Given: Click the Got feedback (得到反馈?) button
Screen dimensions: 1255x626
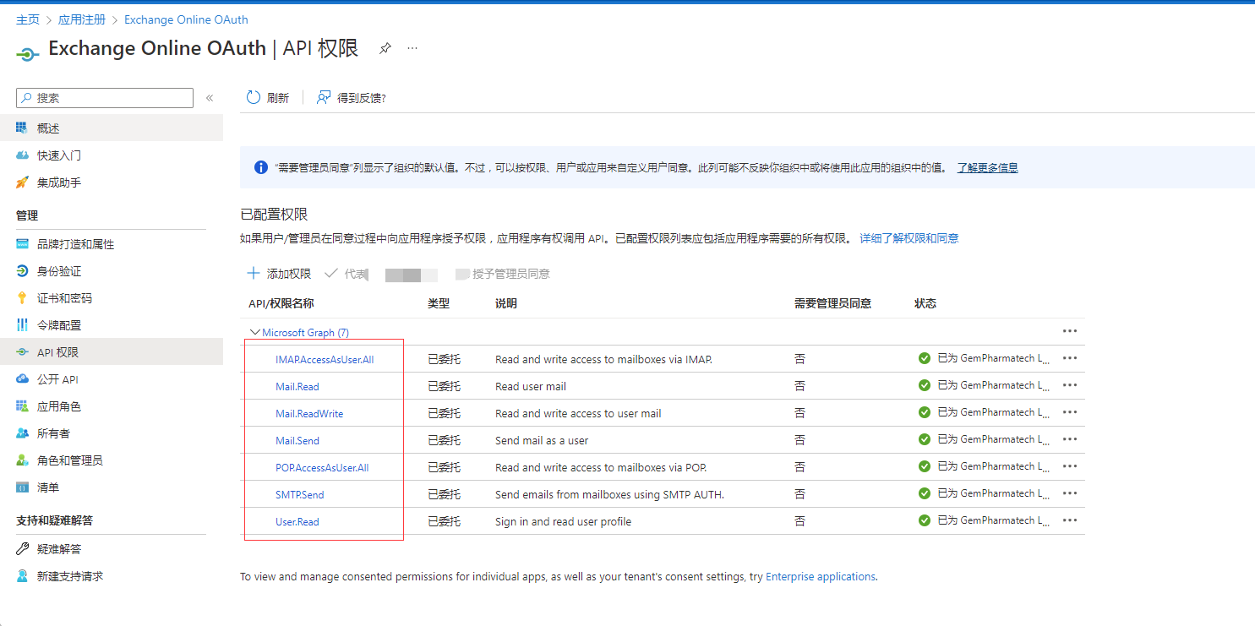Looking at the screenshot, I should [351, 98].
